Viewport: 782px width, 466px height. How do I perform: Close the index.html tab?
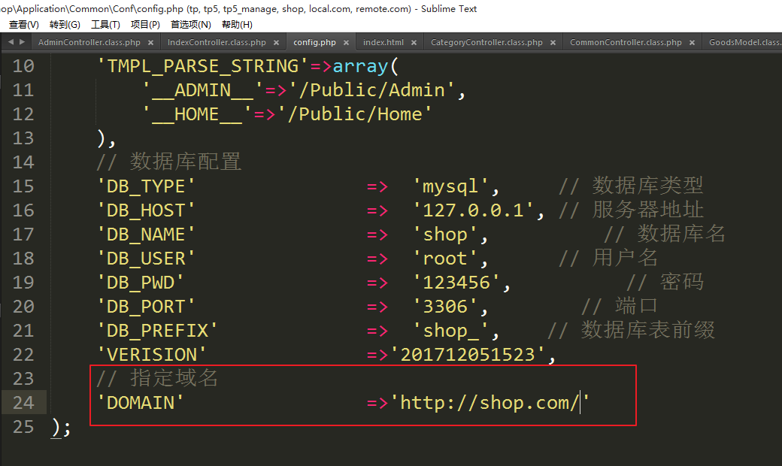[x=414, y=43]
